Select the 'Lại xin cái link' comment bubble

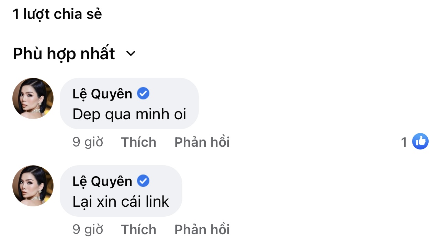[121, 191]
